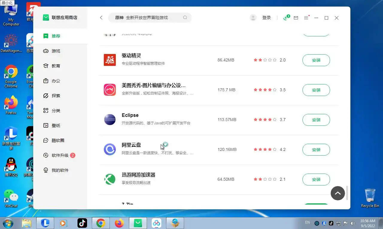Open the 壁纸 sidebar section
The image size is (383, 229).
click(x=60, y=126)
